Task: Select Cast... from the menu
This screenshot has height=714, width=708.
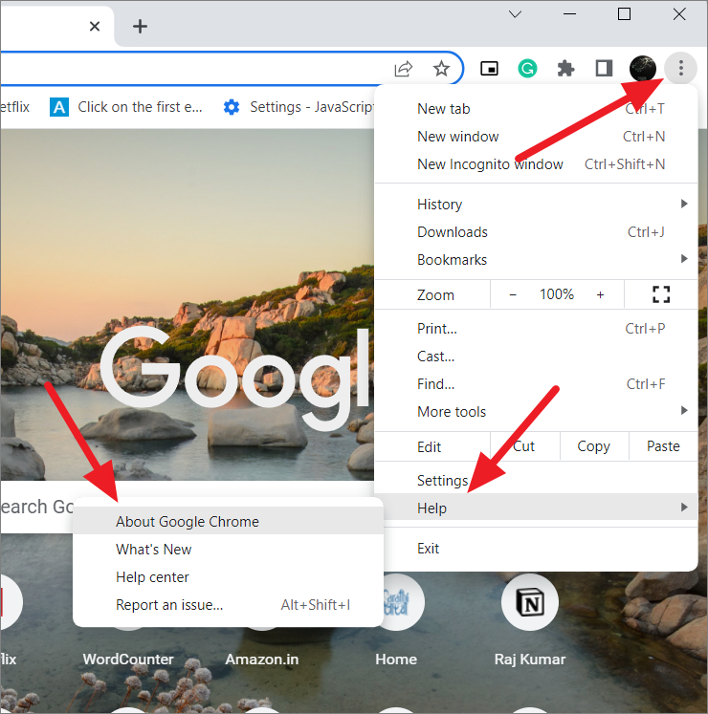Action: (x=536, y=357)
